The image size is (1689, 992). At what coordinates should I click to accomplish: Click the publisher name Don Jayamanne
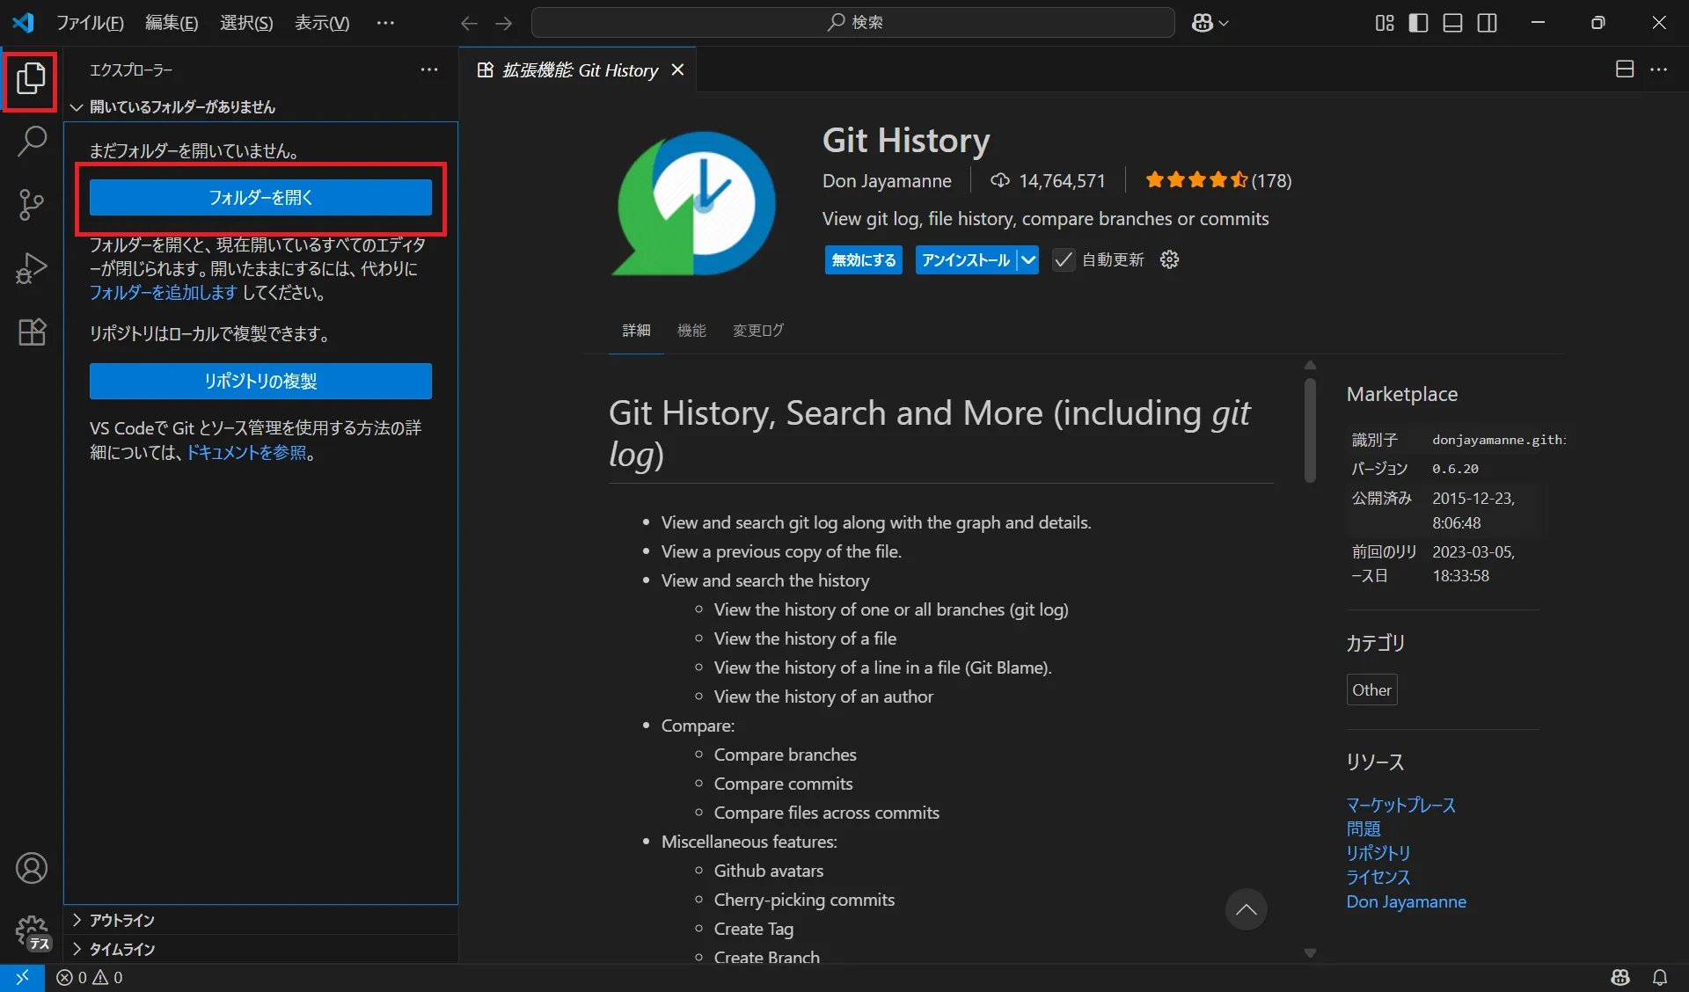pos(887,180)
